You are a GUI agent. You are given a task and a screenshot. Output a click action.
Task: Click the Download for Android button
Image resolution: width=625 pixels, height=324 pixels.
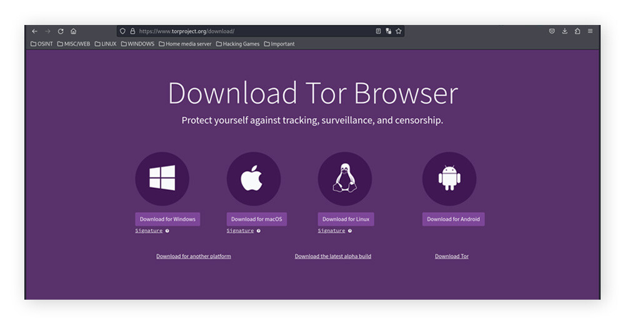click(453, 219)
